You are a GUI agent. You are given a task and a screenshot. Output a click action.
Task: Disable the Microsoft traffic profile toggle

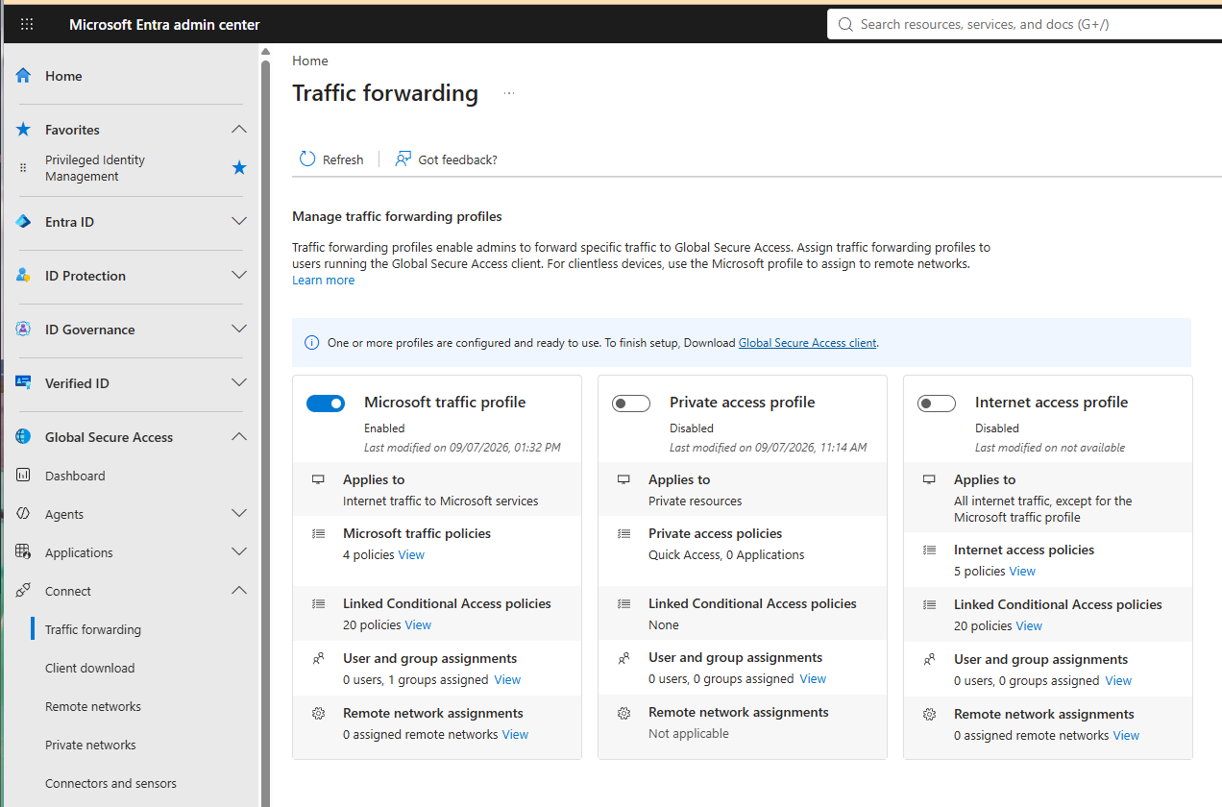326,403
